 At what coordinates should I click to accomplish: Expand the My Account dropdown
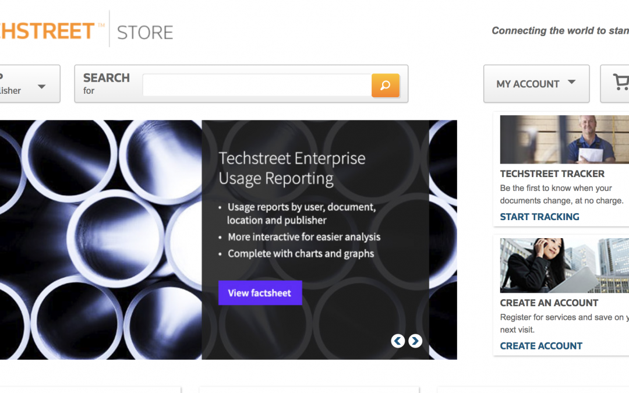tap(536, 83)
